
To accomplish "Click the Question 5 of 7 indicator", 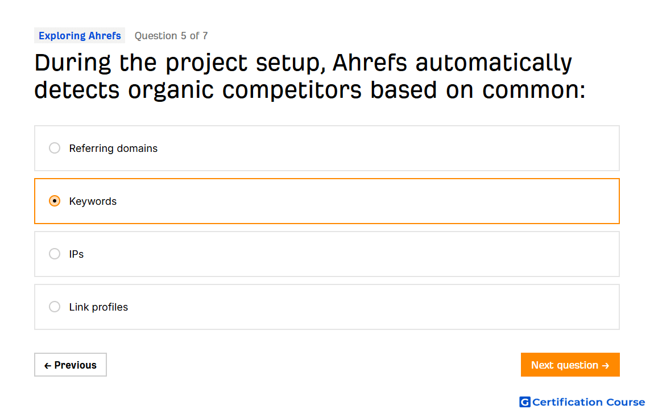I will [x=171, y=36].
